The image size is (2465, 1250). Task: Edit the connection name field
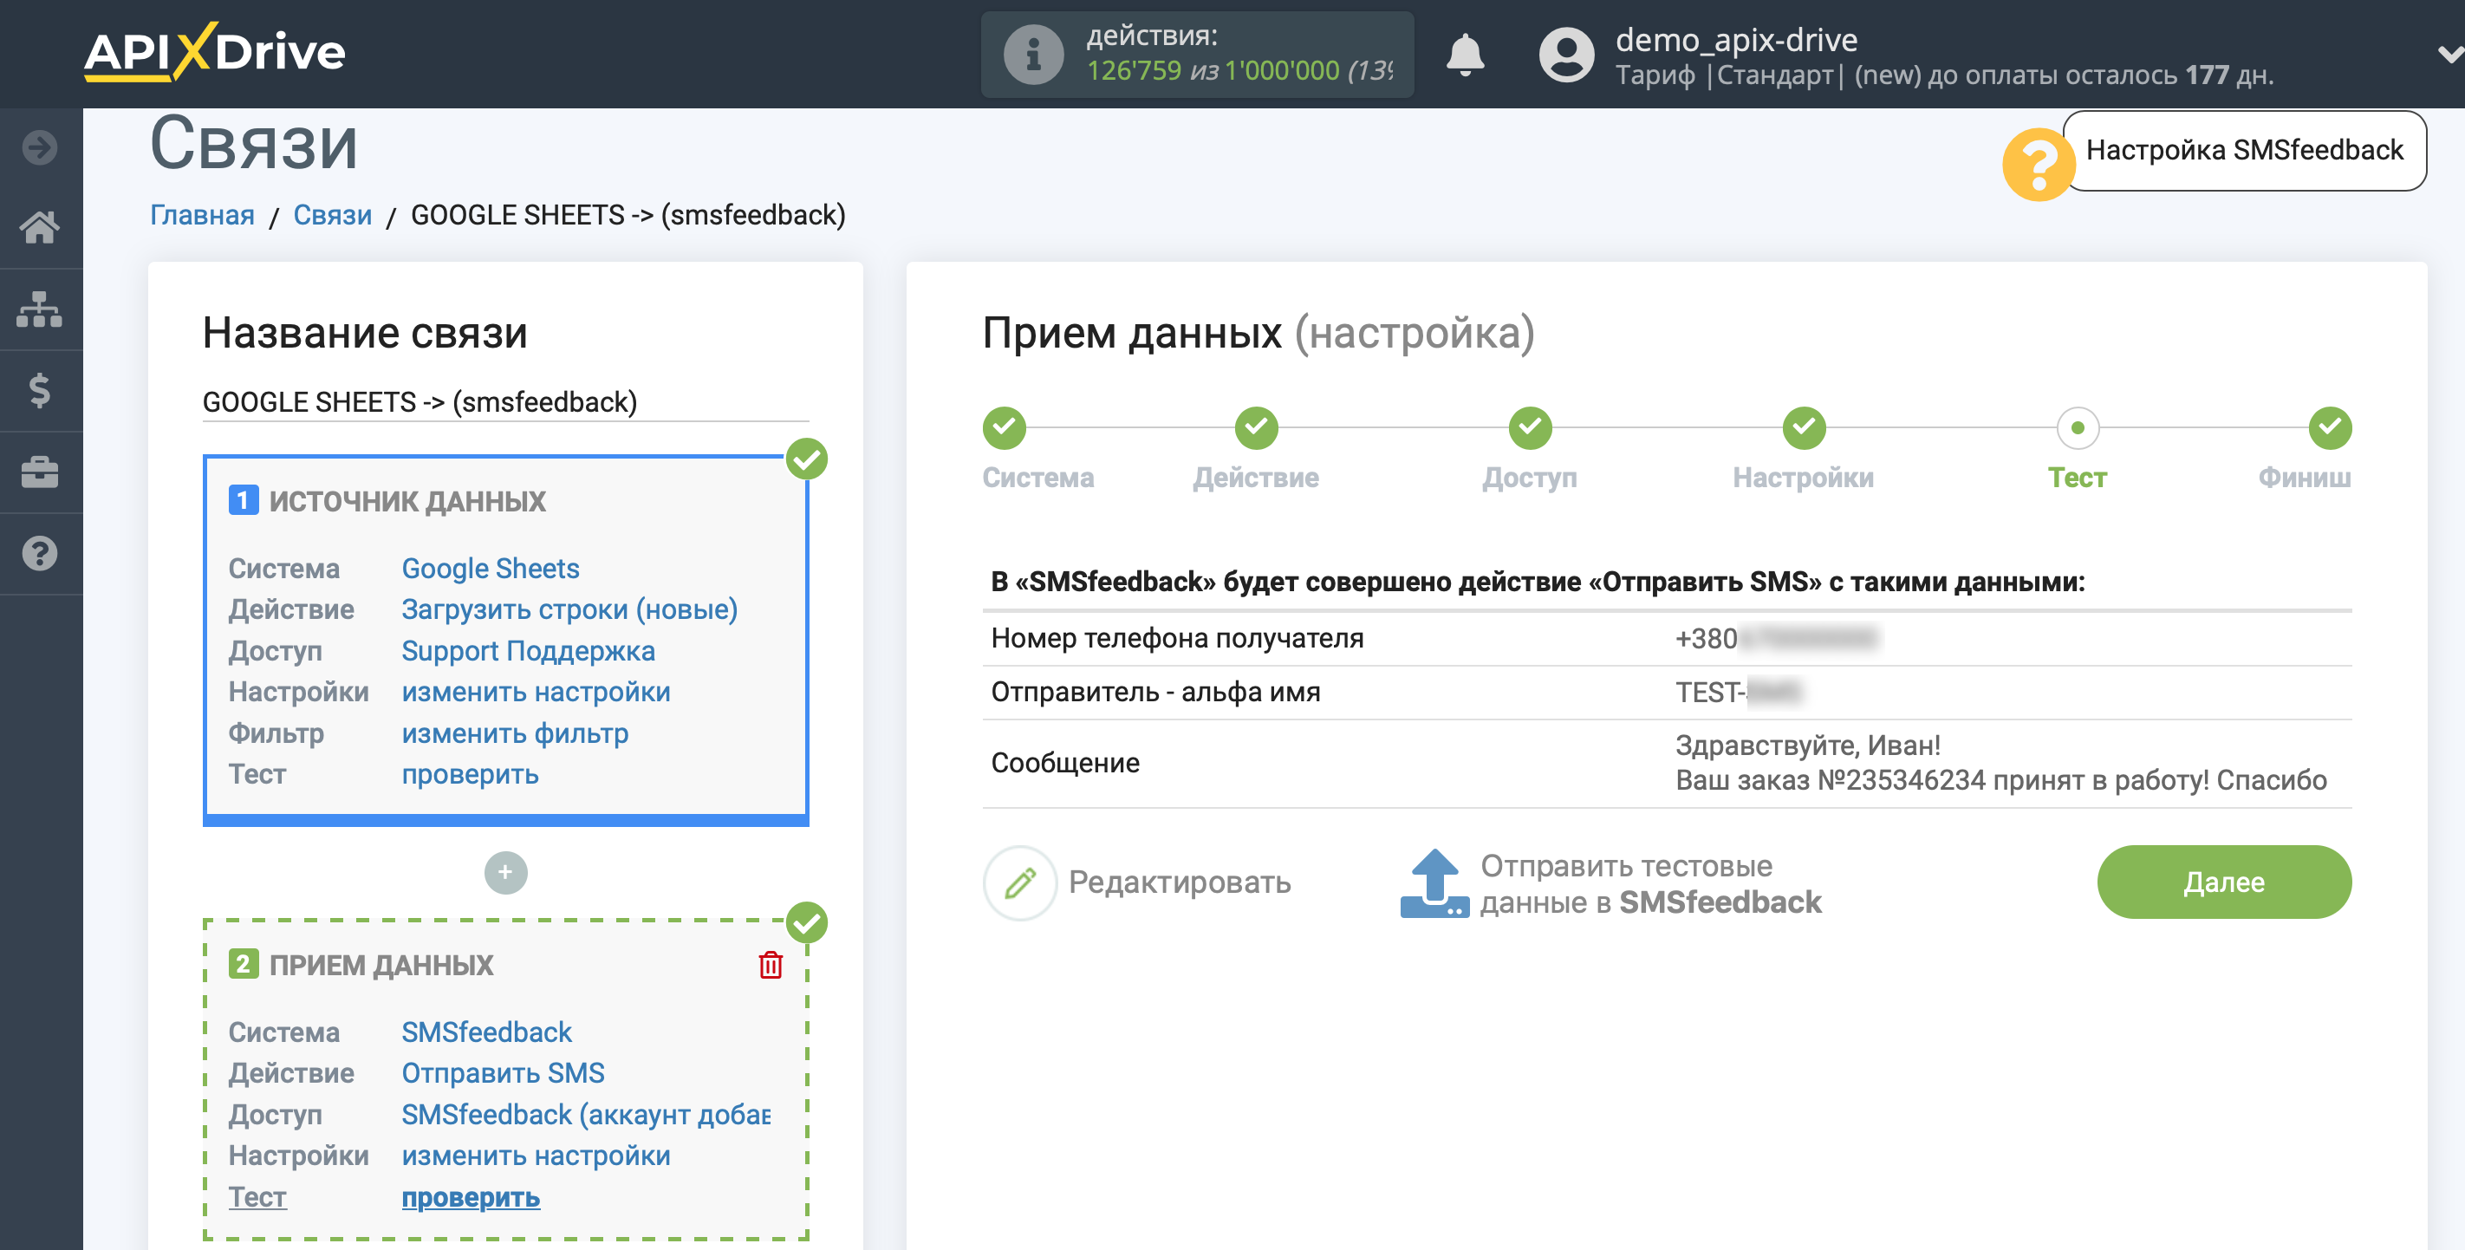point(505,402)
